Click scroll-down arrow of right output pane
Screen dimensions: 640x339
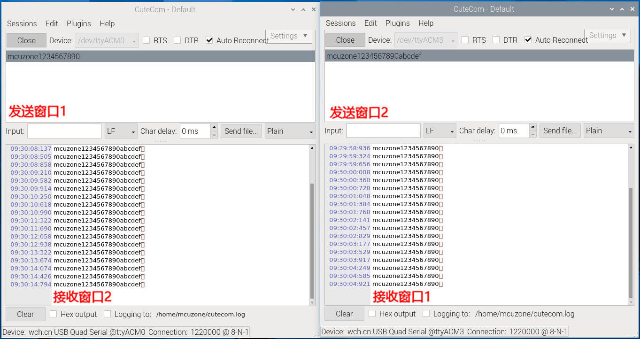(631, 302)
